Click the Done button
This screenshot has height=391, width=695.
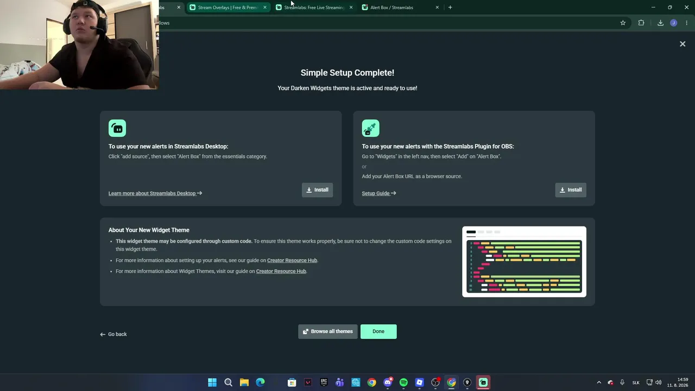point(378,331)
